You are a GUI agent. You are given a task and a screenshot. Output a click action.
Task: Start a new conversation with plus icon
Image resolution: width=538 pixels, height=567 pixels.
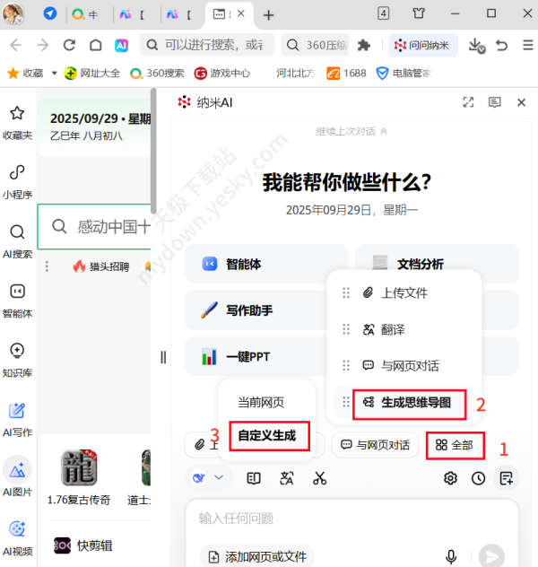[507, 478]
